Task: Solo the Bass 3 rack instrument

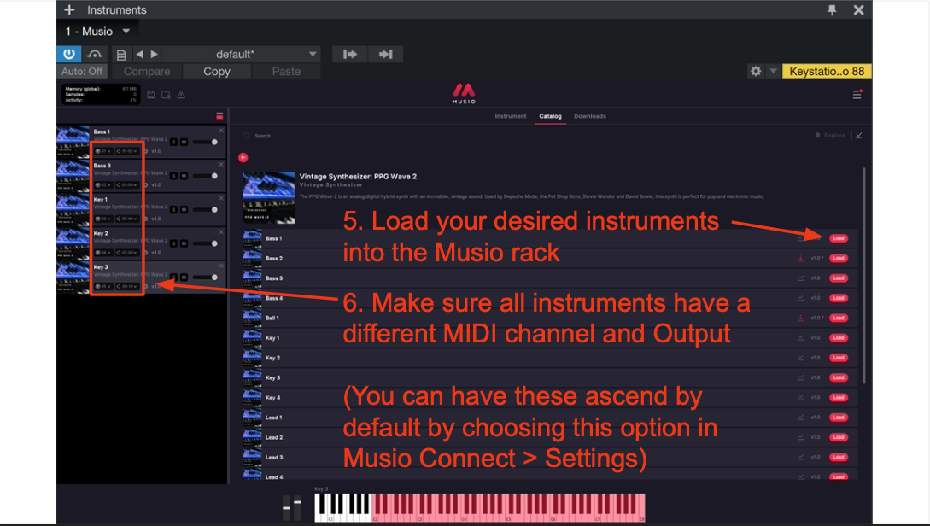Action: point(173,176)
